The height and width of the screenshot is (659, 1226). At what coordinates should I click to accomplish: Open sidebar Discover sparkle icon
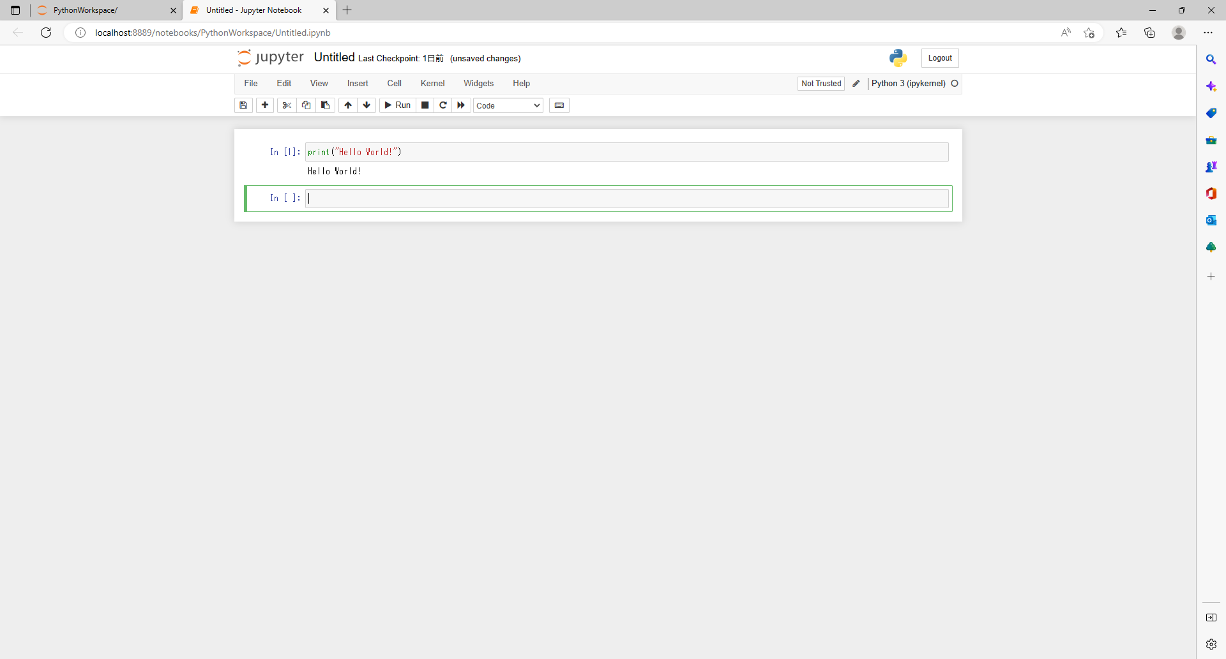point(1211,86)
